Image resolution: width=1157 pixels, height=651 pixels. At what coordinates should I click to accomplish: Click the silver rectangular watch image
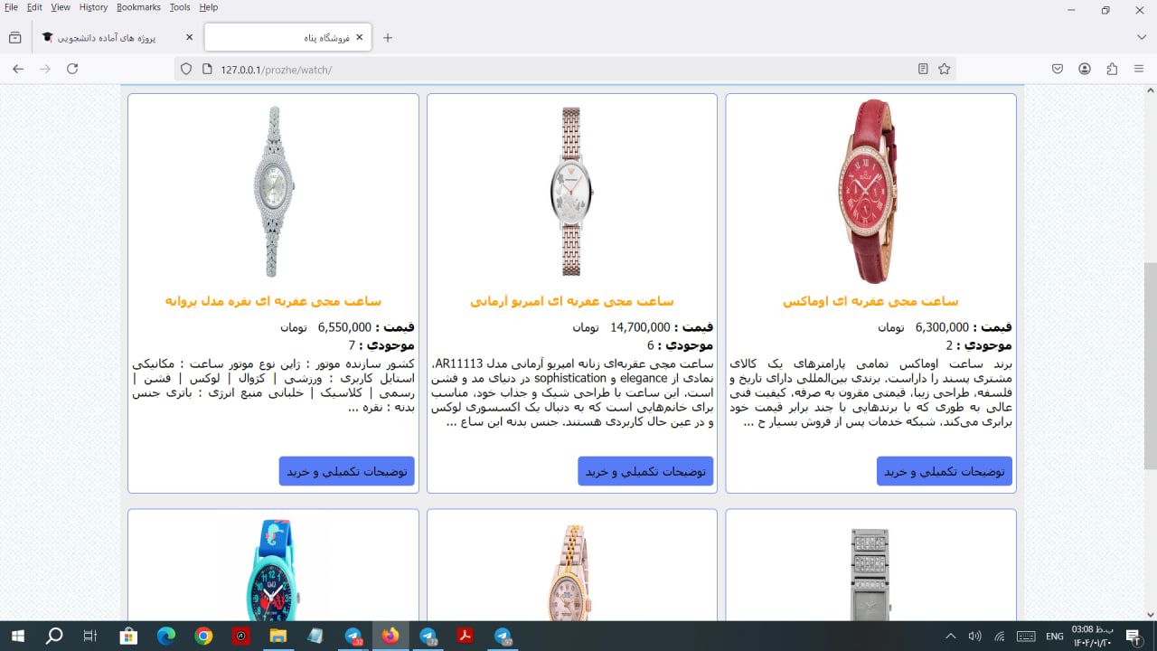(x=870, y=574)
